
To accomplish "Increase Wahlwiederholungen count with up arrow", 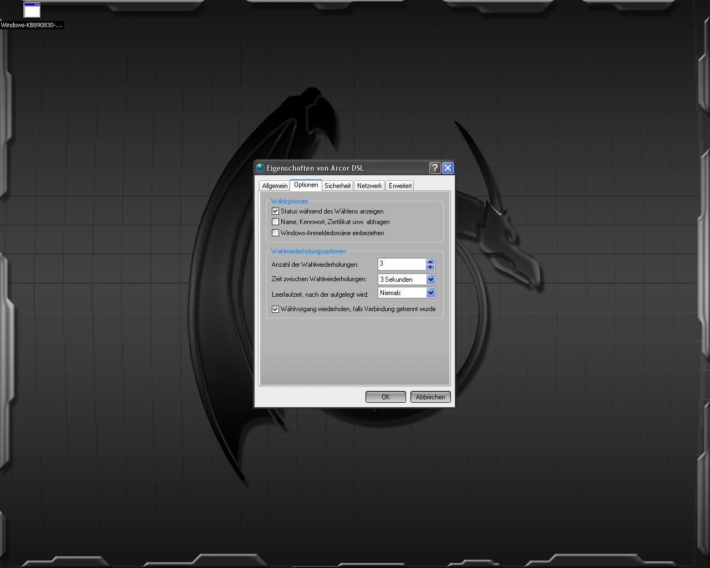I will tap(430, 261).
